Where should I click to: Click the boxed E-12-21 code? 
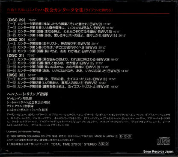tap(125, 137)
